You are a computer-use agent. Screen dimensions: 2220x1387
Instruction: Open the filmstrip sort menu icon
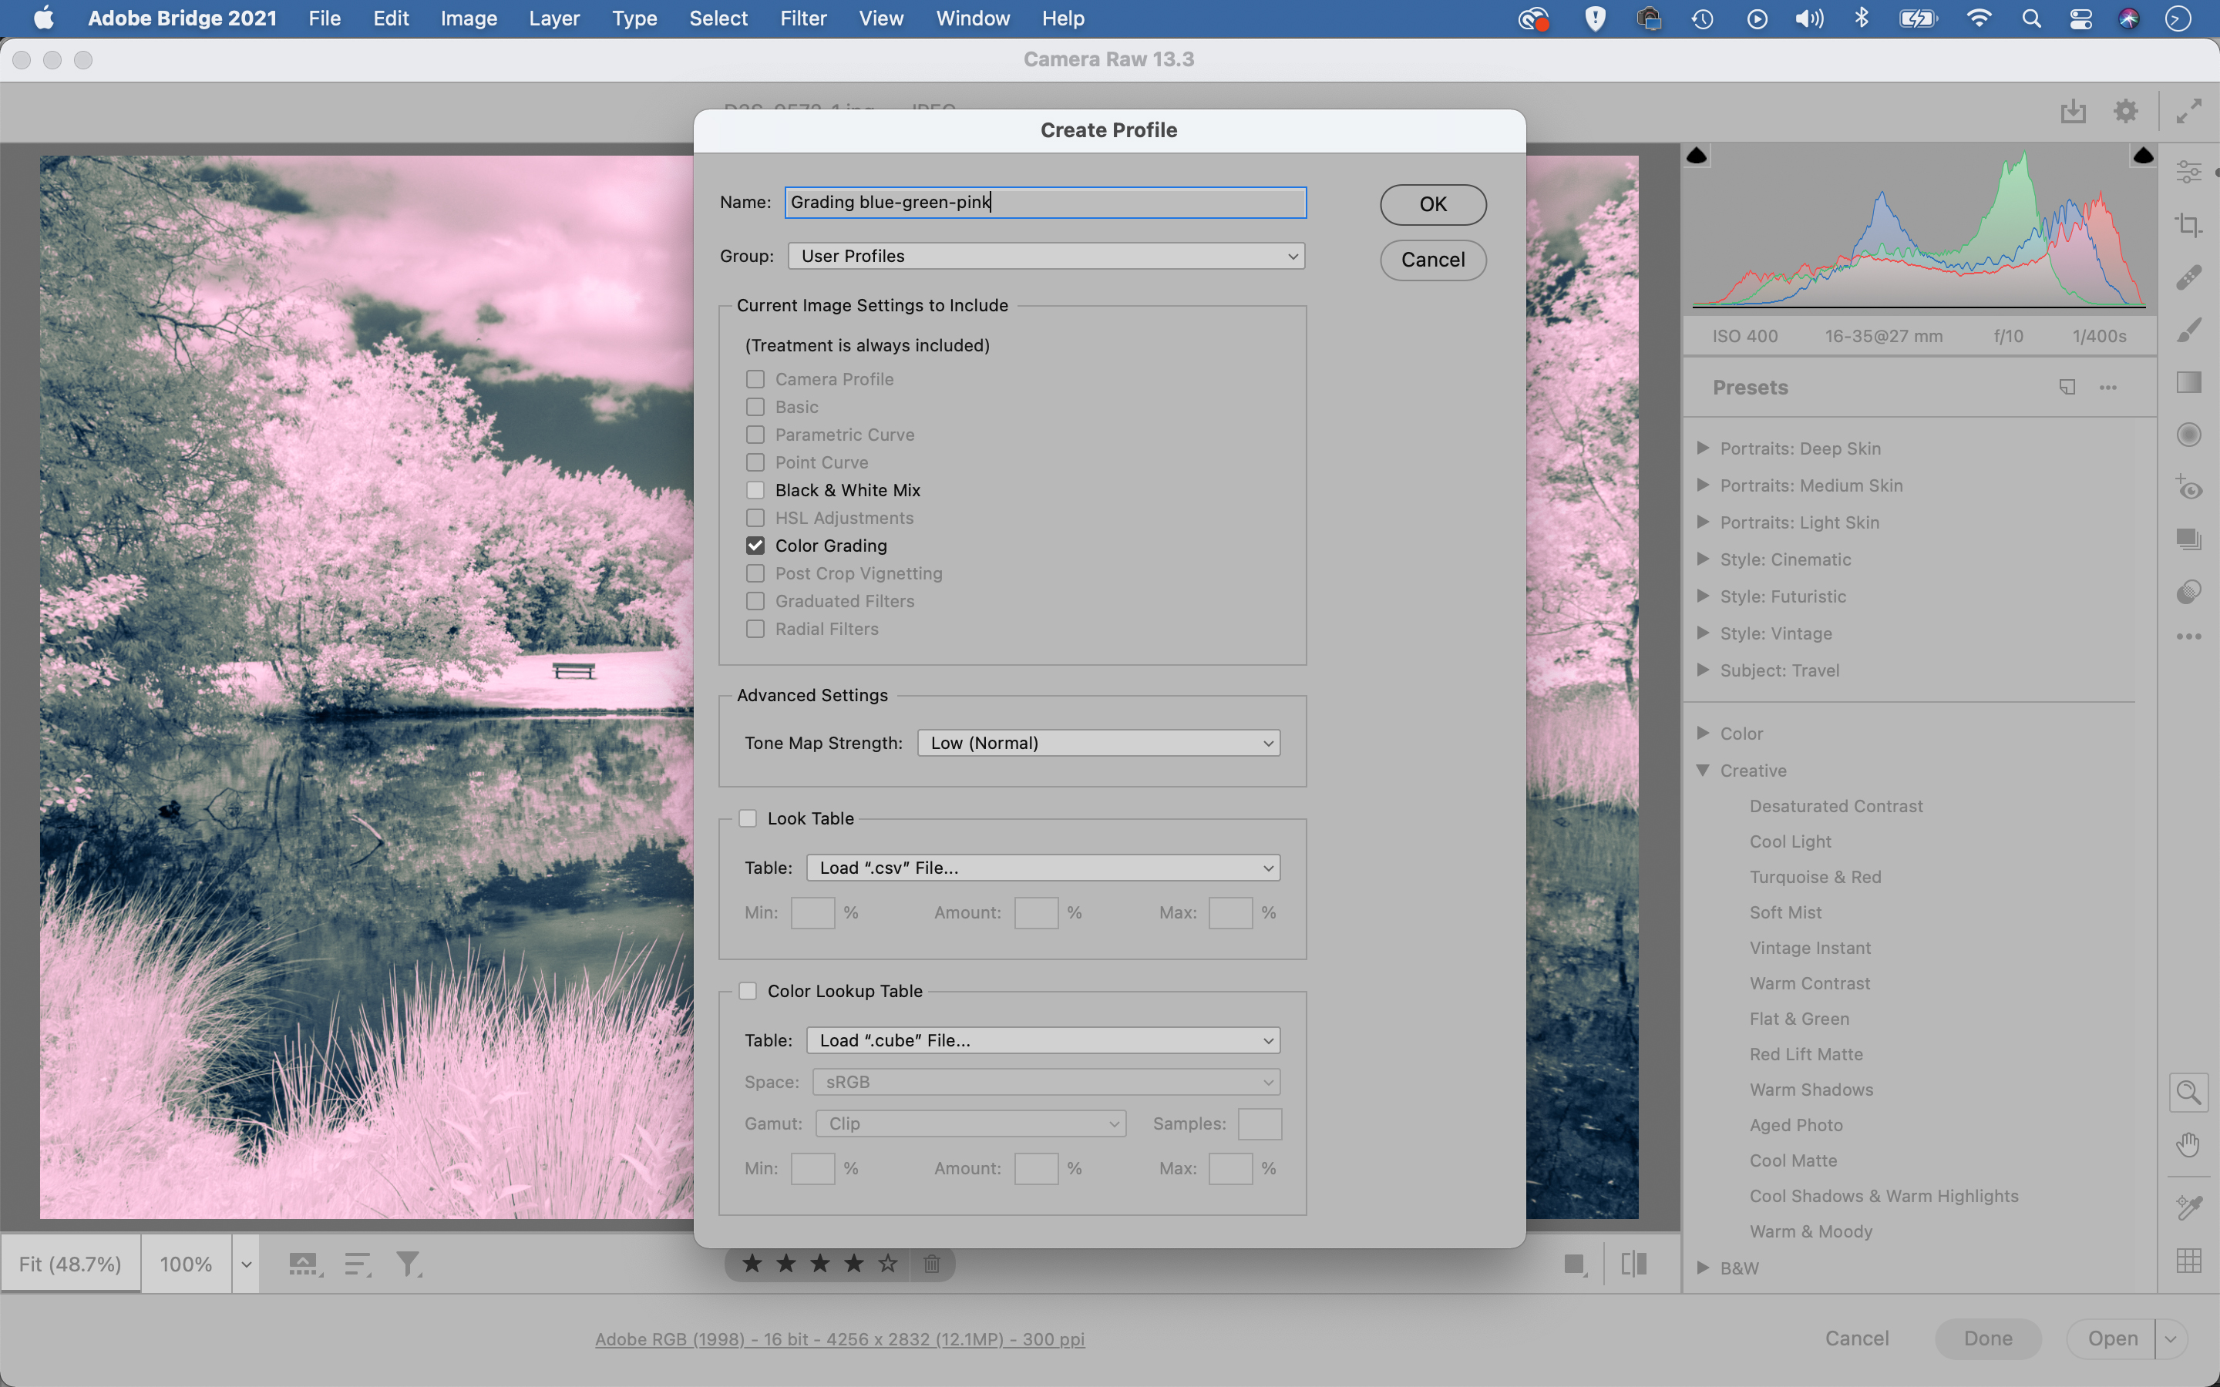(x=358, y=1264)
